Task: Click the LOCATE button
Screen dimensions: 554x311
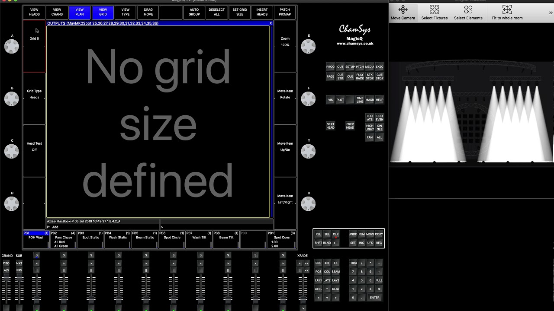Action: pos(370,117)
